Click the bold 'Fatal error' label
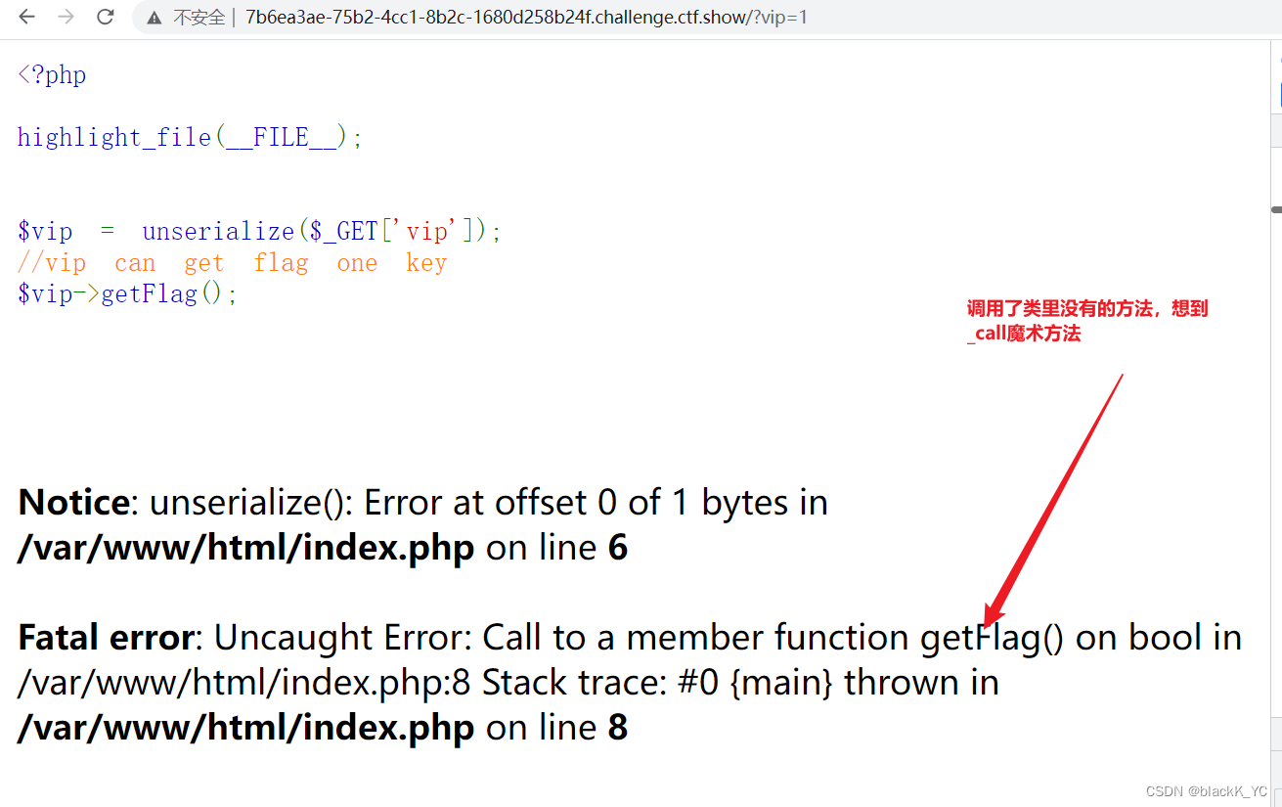Viewport: 1282px width, 807px height. pos(106,638)
